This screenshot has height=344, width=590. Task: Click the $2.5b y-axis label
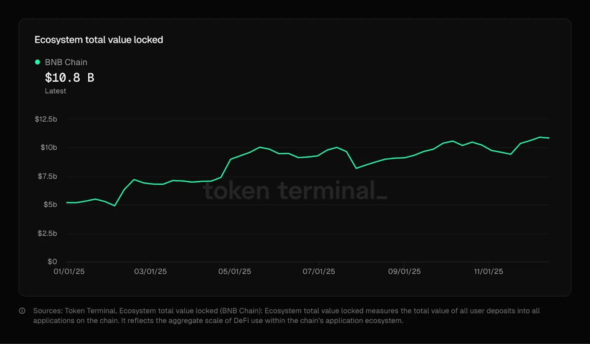tap(47, 233)
